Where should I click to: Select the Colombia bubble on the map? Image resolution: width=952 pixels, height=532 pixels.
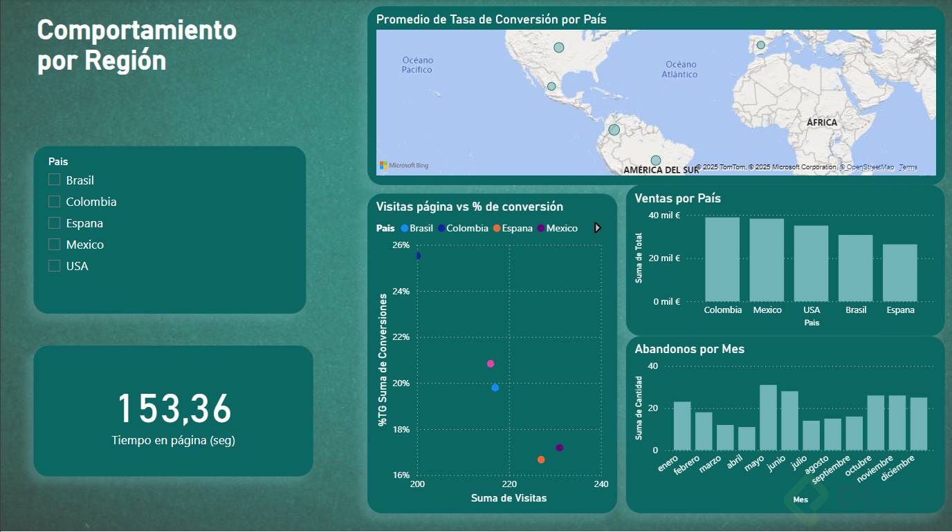tap(614, 129)
